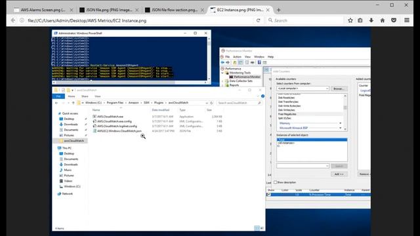Reload the page with the refresh icon
420x236 pixels.
pos(258,20)
